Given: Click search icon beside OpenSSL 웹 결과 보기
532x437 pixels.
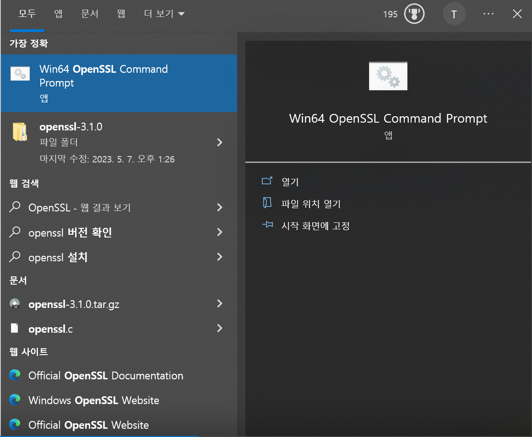Looking at the screenshot, I should [x=15, y=207].
